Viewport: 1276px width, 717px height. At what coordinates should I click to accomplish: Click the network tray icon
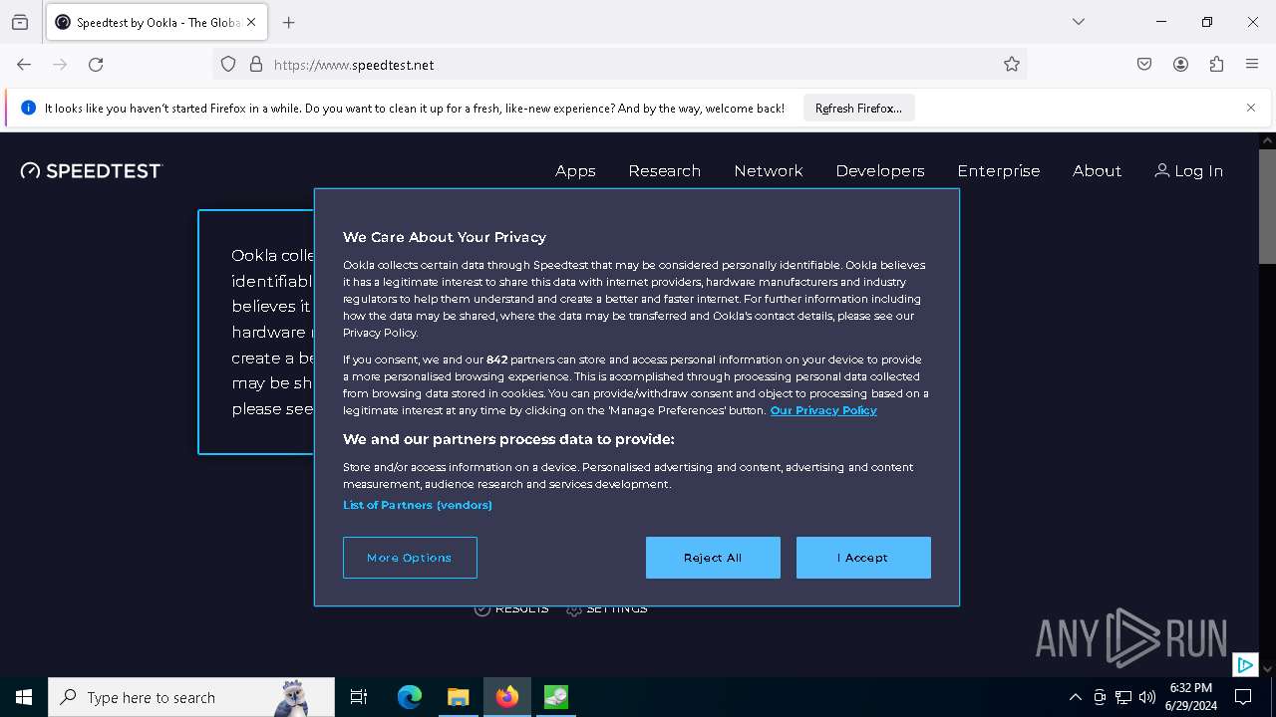pyautogui.click(x=1123, y=697)
